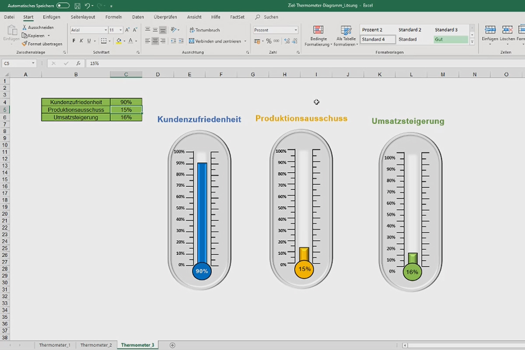The image size is (525, 350).
Task: Click the accounting number format icon
Action: [x=257, y=41]
